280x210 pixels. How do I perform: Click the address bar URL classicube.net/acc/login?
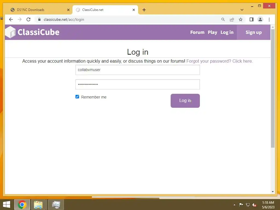coord(64,19)
